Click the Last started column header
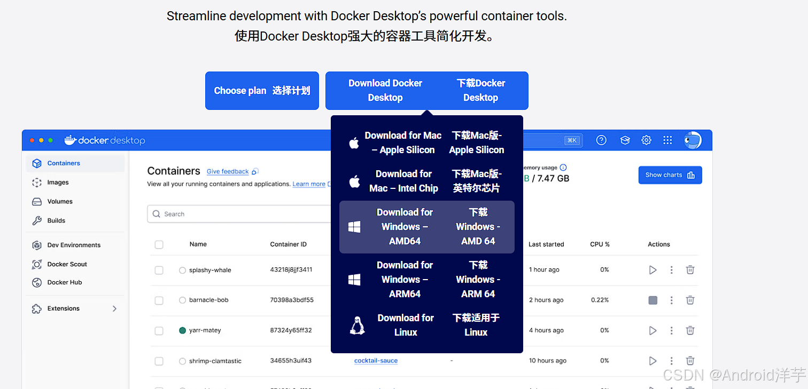 point(546,244)
